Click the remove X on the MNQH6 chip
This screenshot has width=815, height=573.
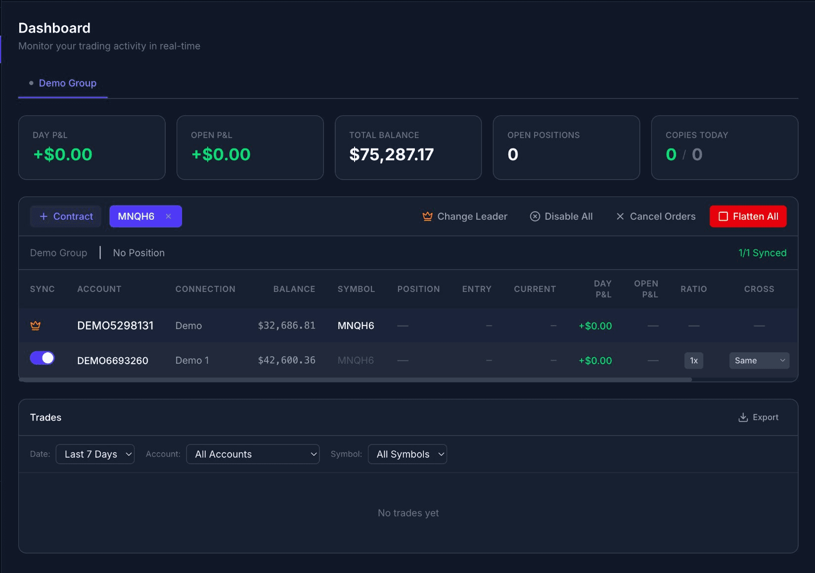169,216
